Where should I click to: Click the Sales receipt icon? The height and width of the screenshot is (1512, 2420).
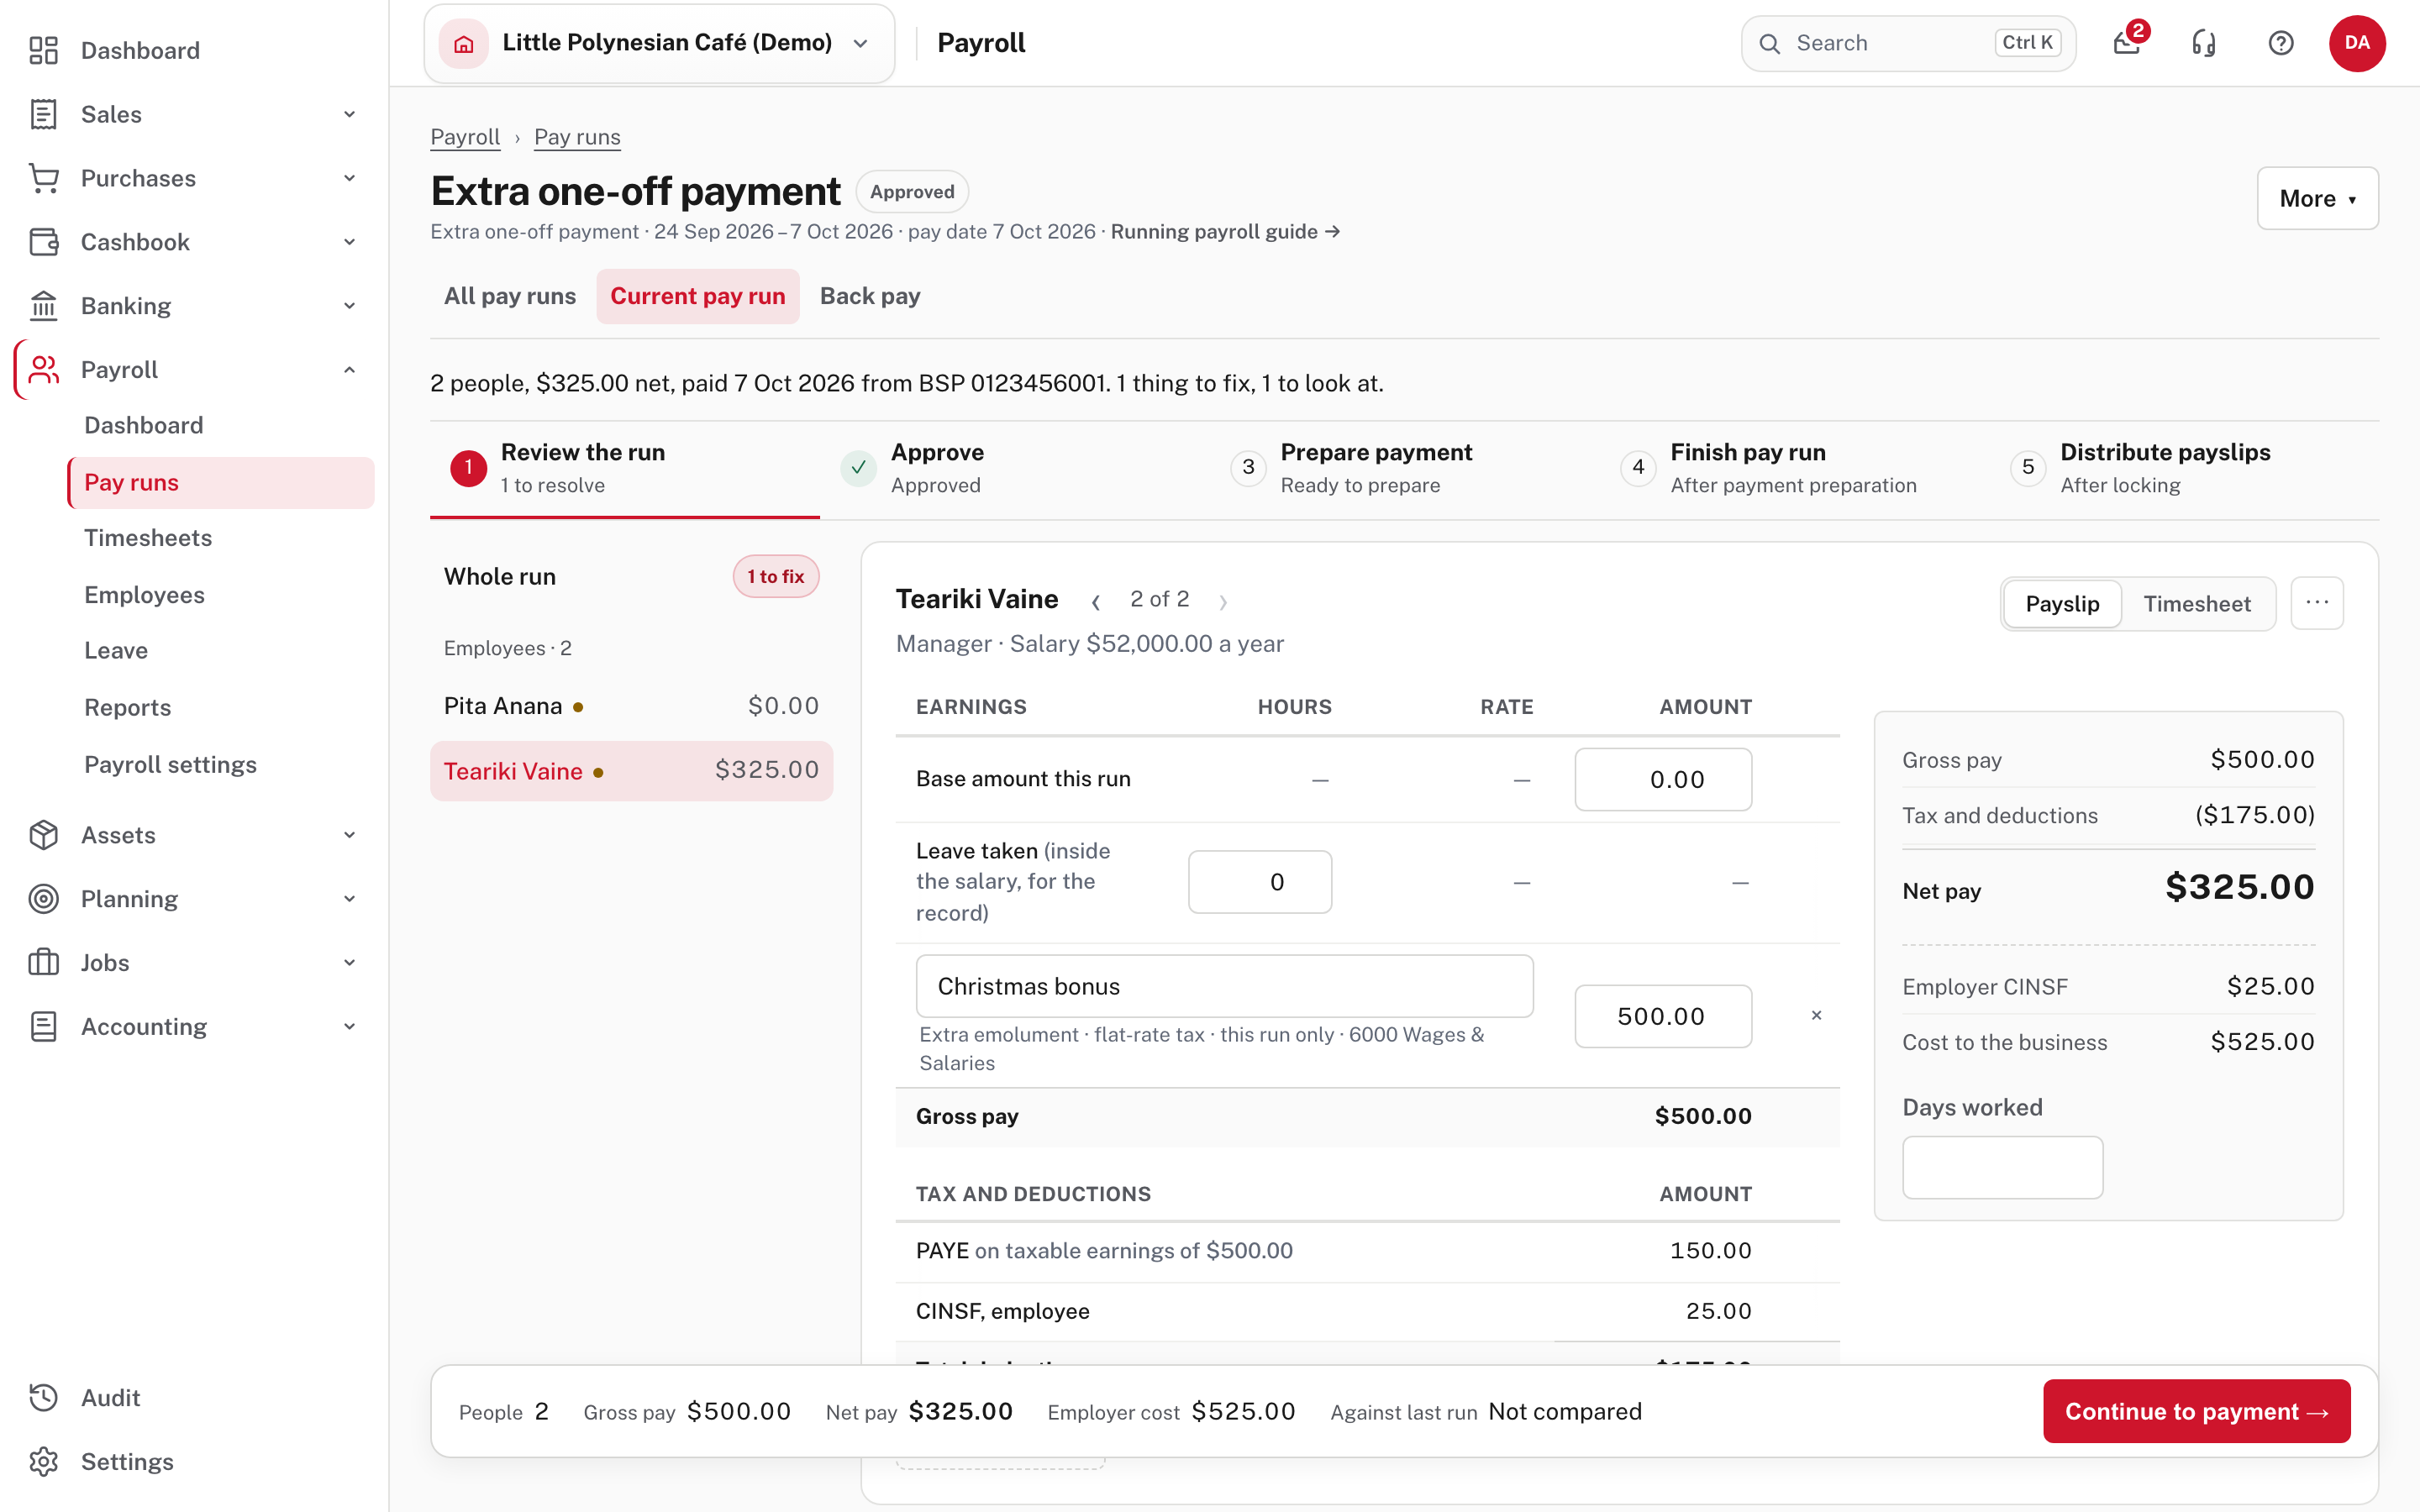(43, 114)
